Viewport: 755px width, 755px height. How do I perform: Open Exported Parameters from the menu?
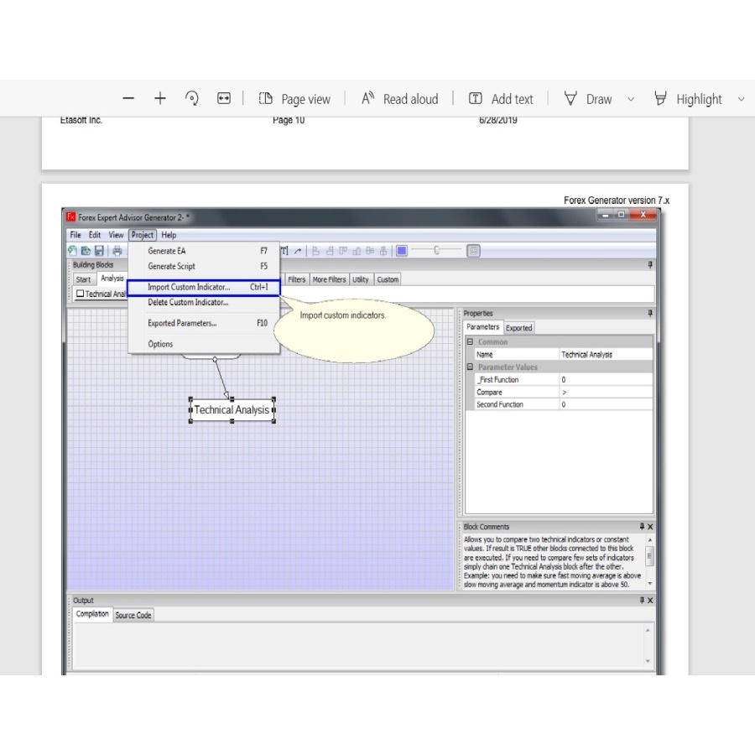pyautogui.click(x=204, y=323)
